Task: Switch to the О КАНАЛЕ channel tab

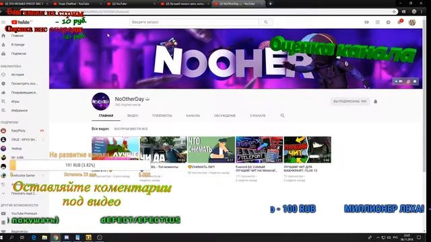Action: click(257, 116)
